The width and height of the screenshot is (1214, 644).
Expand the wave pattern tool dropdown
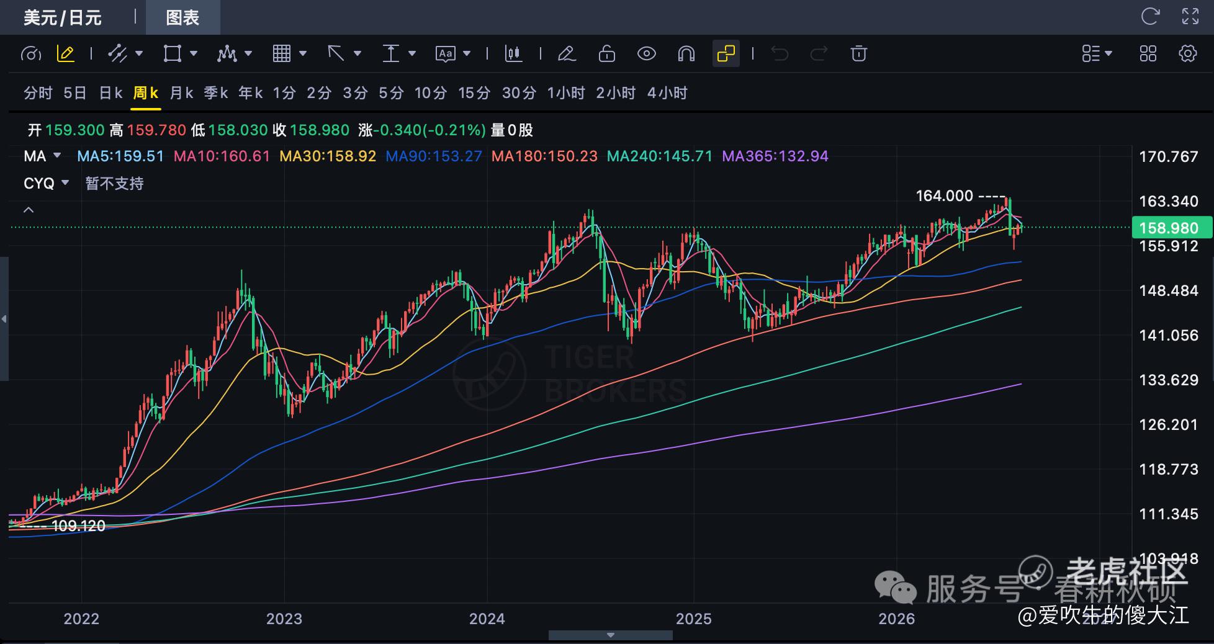(x=248, y=54)
